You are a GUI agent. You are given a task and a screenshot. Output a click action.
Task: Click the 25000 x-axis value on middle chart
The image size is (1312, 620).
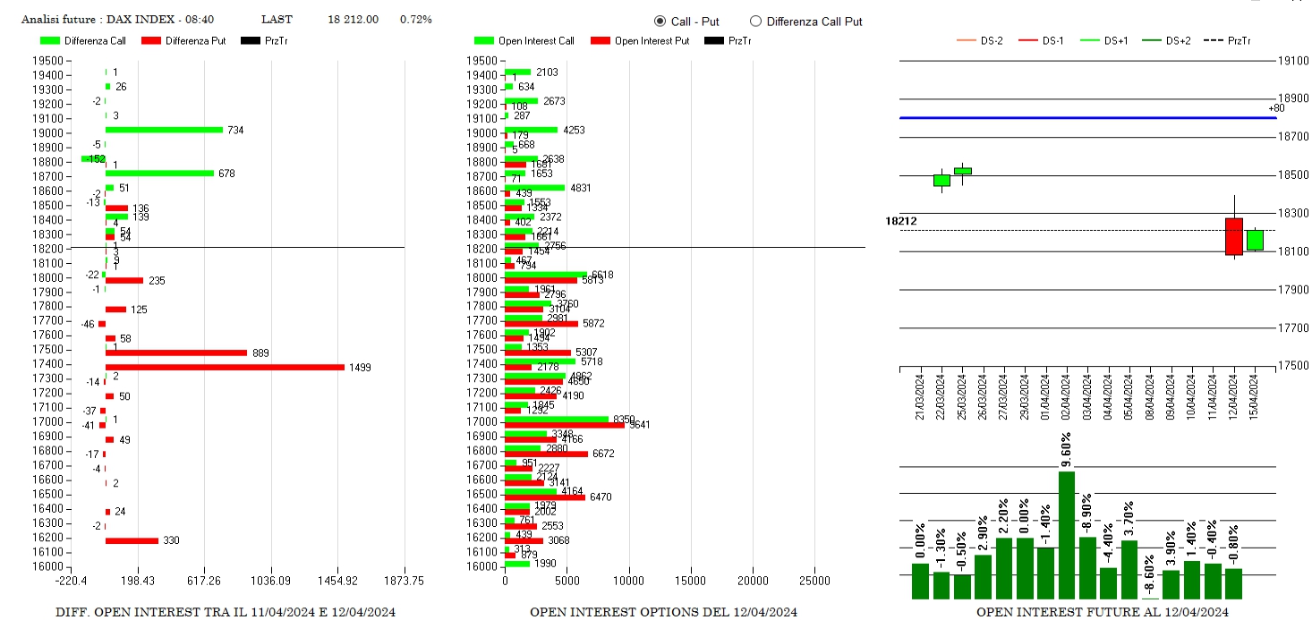pos(814,580)
